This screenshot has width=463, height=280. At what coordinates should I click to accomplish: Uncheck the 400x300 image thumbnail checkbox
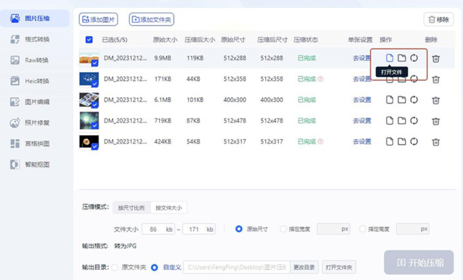pyautogui.click(x=95, y=105)
